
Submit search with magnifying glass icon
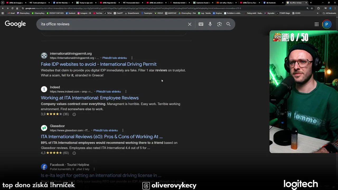228,24
